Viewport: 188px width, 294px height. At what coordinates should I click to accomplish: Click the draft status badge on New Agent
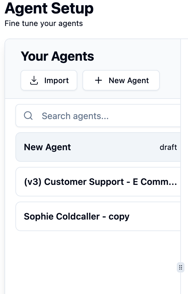(x=168, y=147)
